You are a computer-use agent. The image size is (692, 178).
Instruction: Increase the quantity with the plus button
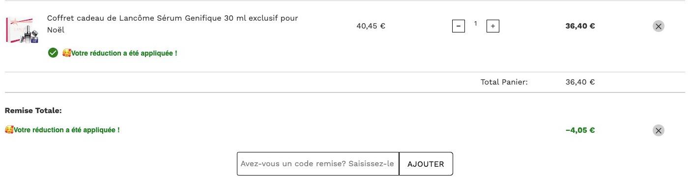pos(492,26)
